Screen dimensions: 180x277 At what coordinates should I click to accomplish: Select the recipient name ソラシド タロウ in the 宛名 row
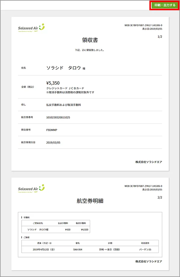coord(64,68)
